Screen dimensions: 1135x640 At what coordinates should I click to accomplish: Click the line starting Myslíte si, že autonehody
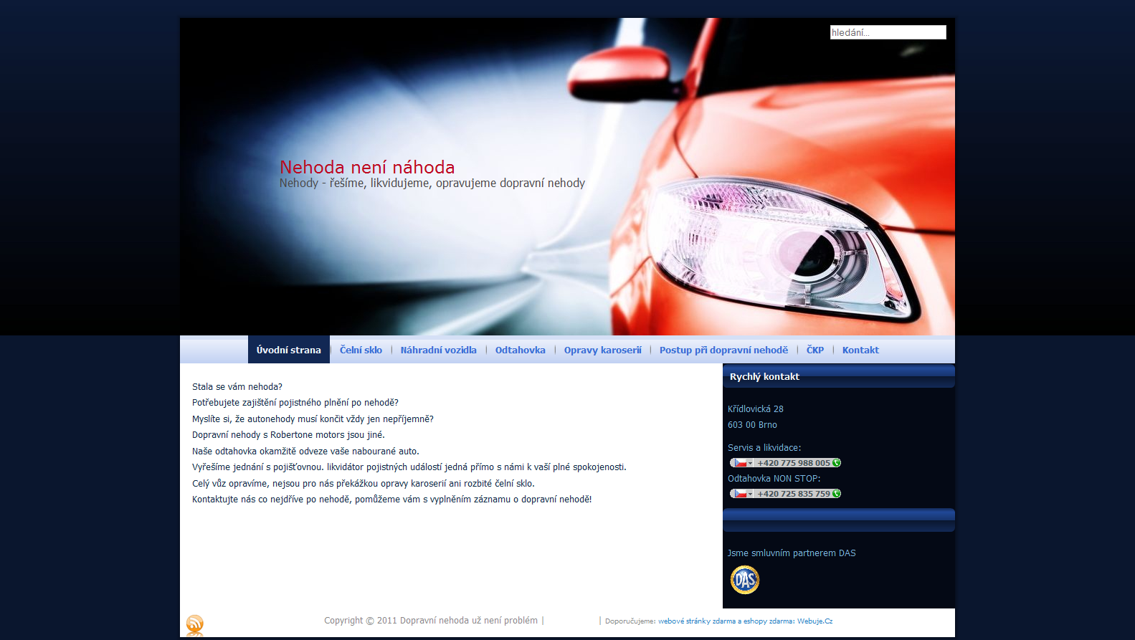[313, 419]
